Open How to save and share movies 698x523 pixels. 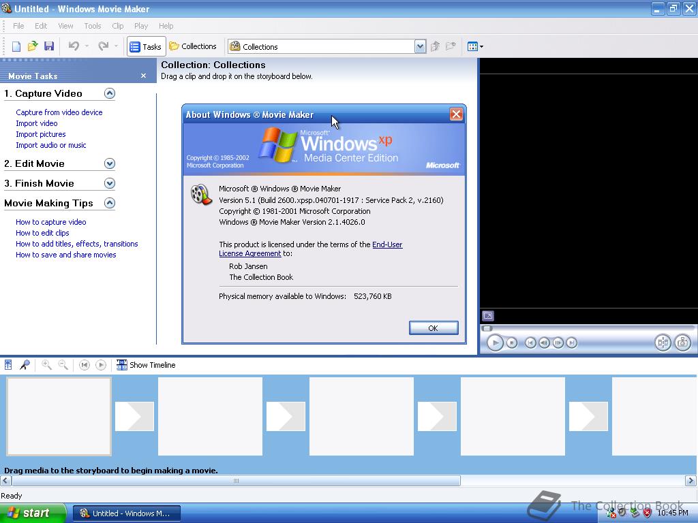coord(66,255)
